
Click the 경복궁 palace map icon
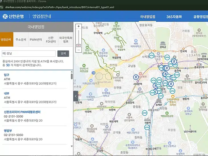[x=163, y=43]
